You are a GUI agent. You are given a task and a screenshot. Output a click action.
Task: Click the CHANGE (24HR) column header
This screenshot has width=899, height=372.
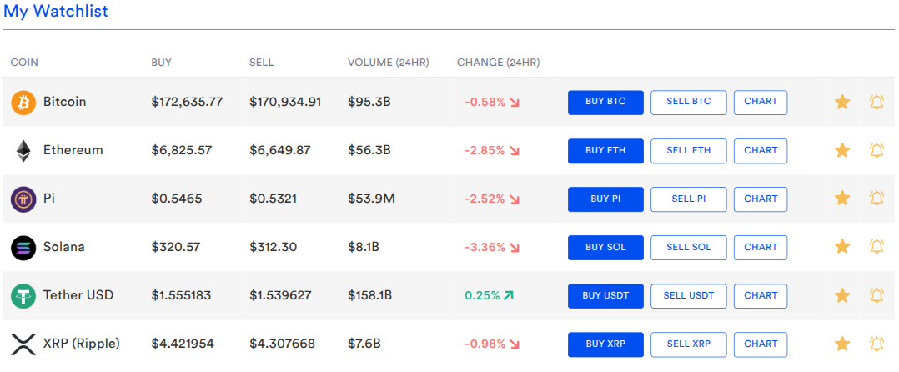498,63
